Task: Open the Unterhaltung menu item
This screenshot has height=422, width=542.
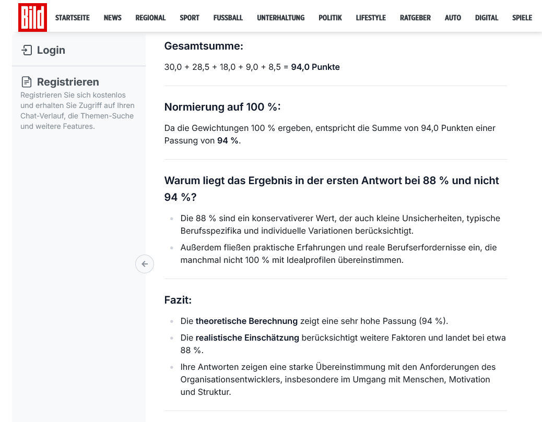Action: [x=280, y=18]
